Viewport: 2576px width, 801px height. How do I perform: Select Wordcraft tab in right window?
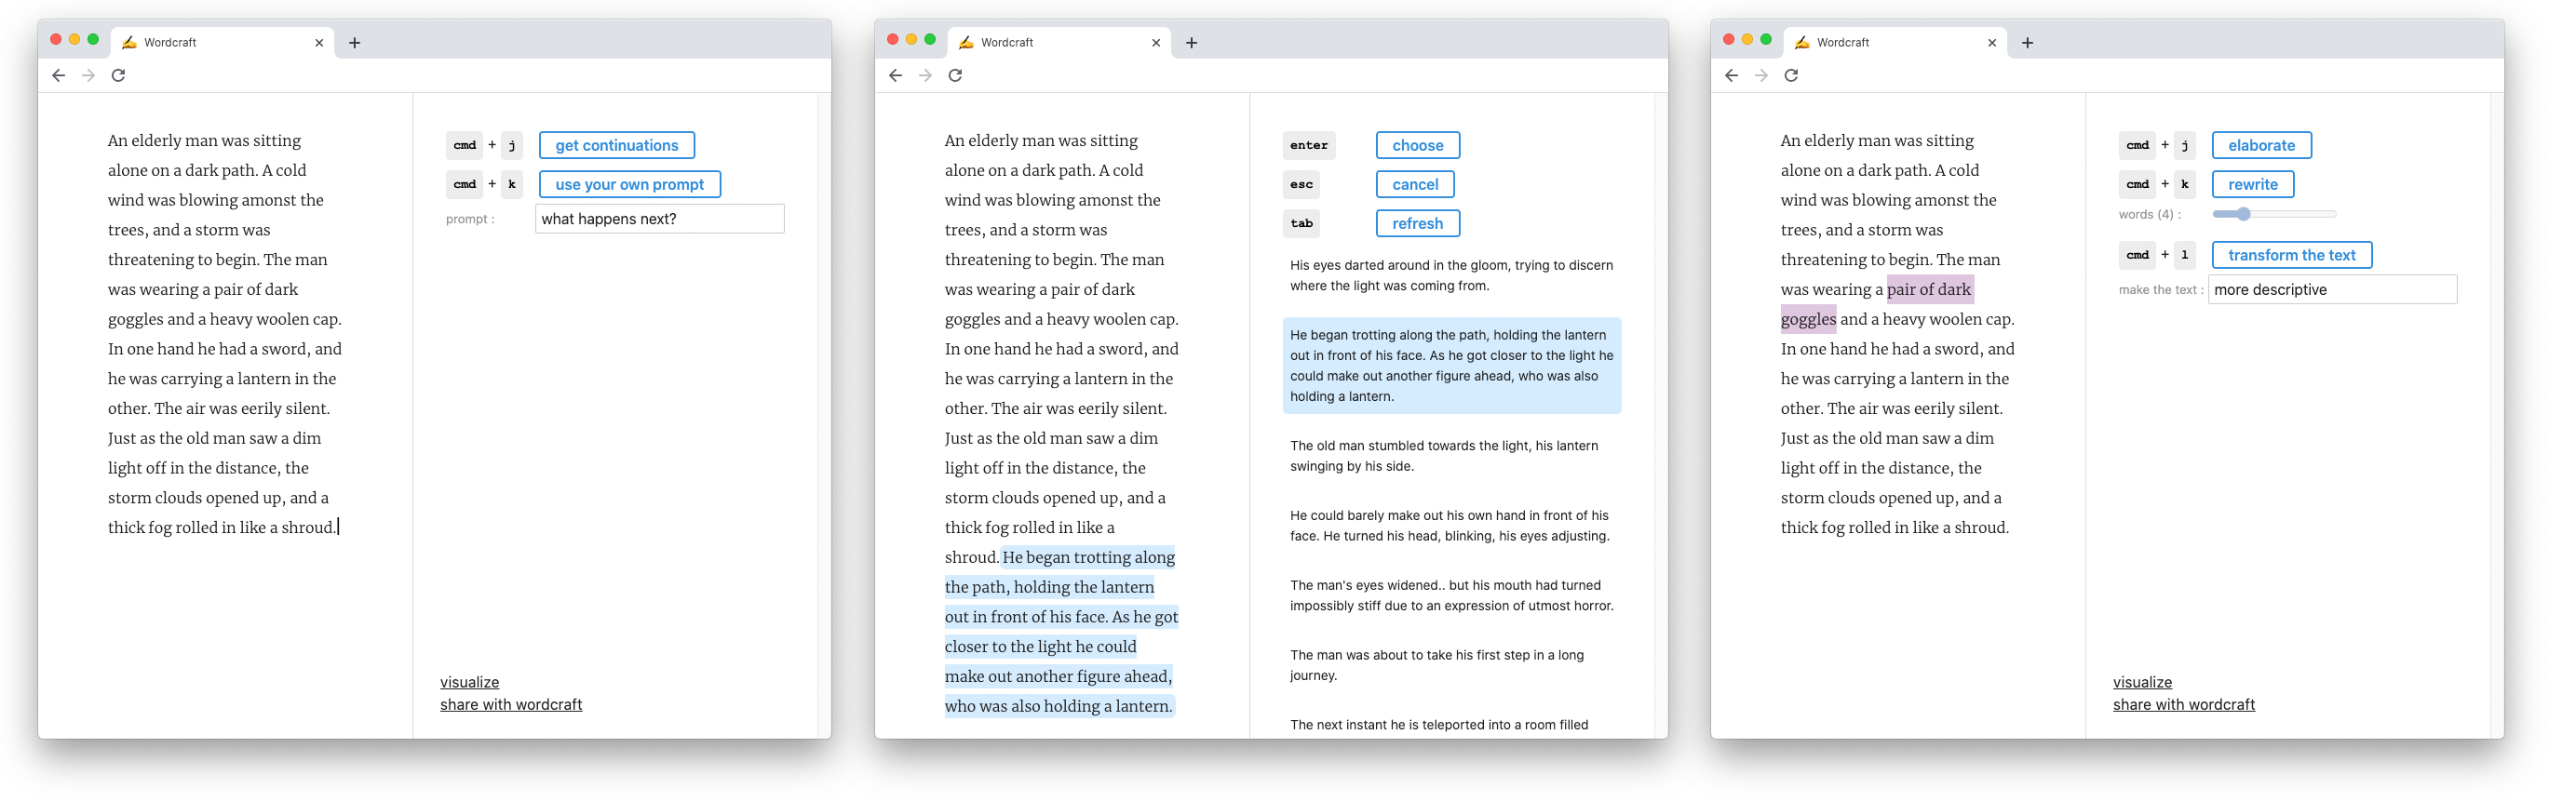click(x=1895, y=43)
